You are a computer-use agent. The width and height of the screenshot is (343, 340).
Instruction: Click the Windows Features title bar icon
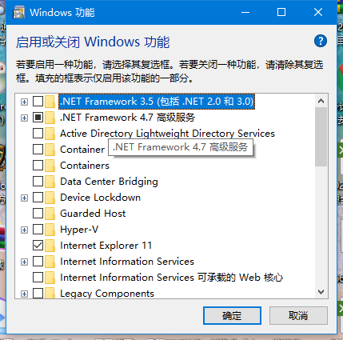coord(18,13)
